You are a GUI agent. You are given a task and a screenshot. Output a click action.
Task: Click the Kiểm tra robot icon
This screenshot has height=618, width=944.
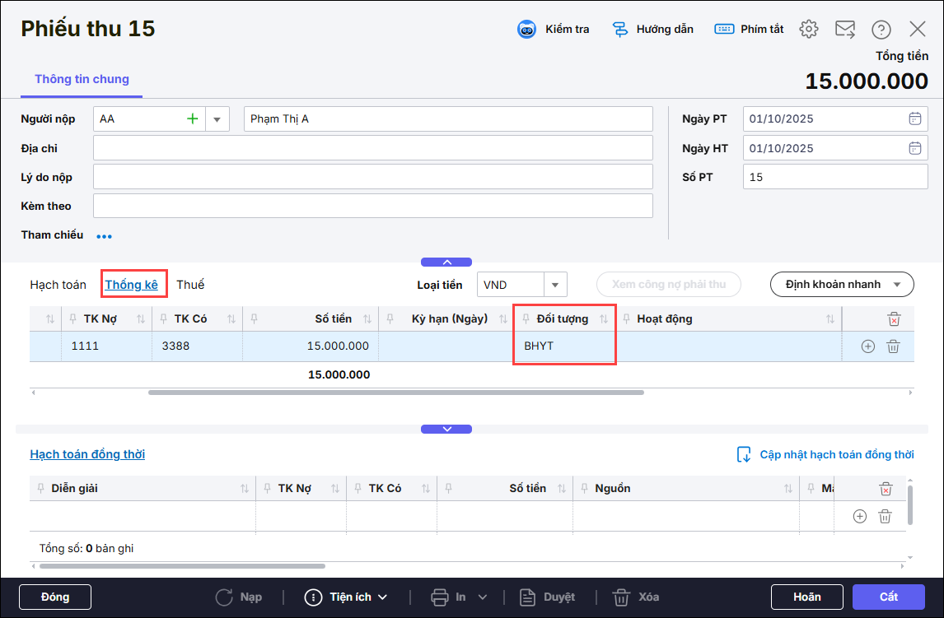527,30
